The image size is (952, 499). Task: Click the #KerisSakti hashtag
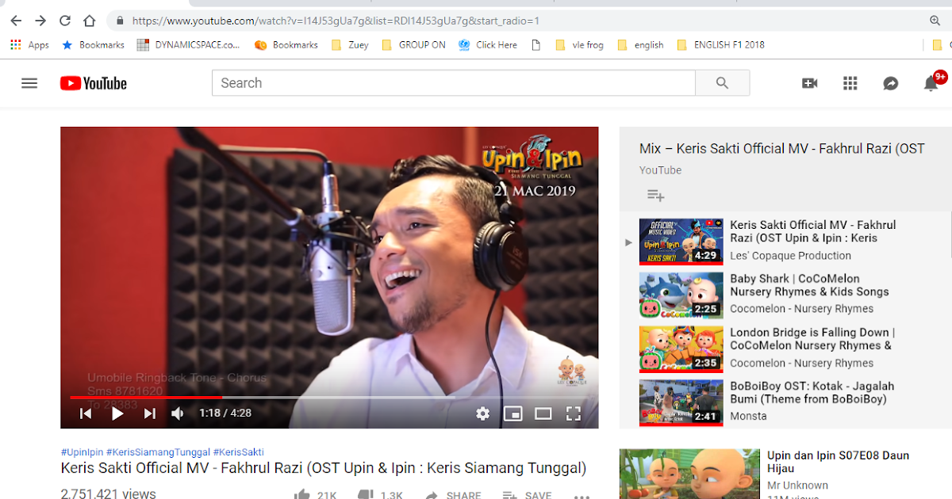click(239, 452)
